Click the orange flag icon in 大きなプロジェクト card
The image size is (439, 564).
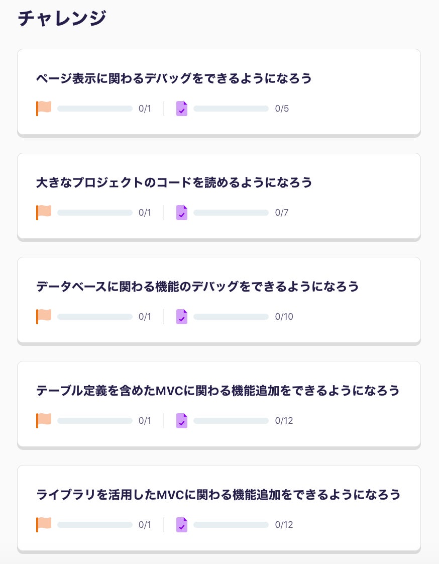coord(44,213)
